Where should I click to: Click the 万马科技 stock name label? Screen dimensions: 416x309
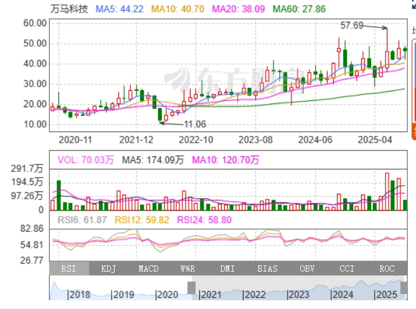[69, 9]
